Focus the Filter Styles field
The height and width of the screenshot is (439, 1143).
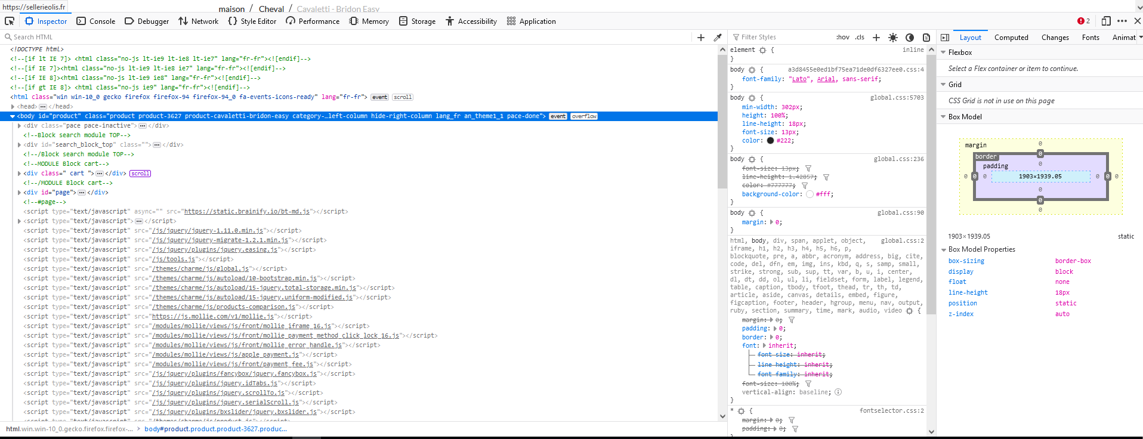(781, 37)
